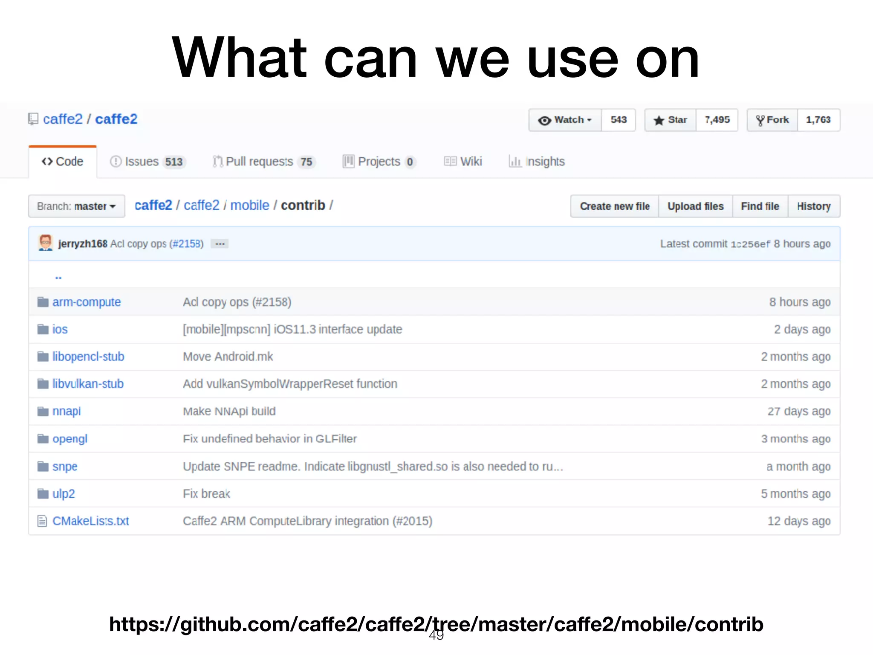Click the snpe folder icon
The height and width of the screenshot is (655, 873).
(x=43, y=466)
